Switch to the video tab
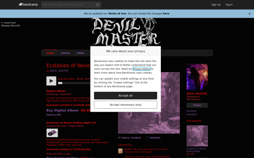254x158 pixels. pyautogui.click(x=80, y=53)
